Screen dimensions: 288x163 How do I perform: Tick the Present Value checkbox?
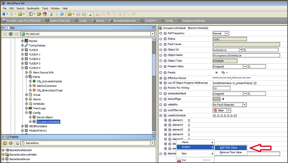[x=161, y=67]
